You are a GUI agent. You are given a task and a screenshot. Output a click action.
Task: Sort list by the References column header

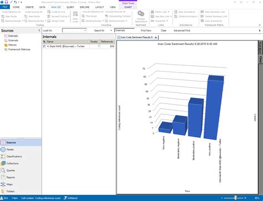[x=107, y=42]
